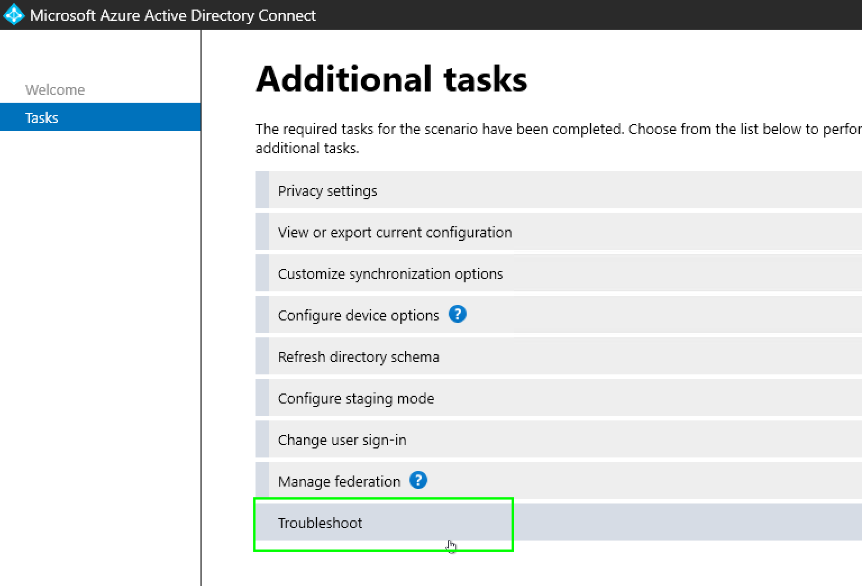Open Configure staging mode task
862x586 pixels.
tap(559, 397)
